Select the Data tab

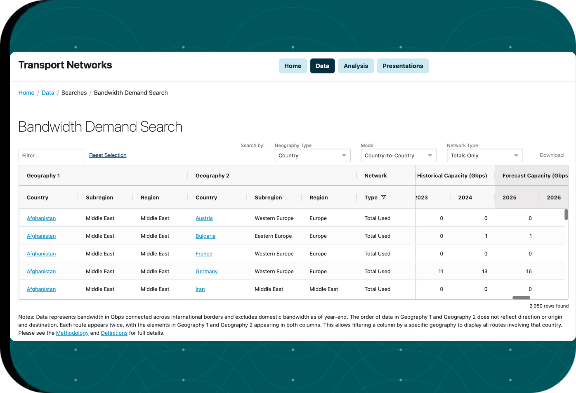point(322,66)
